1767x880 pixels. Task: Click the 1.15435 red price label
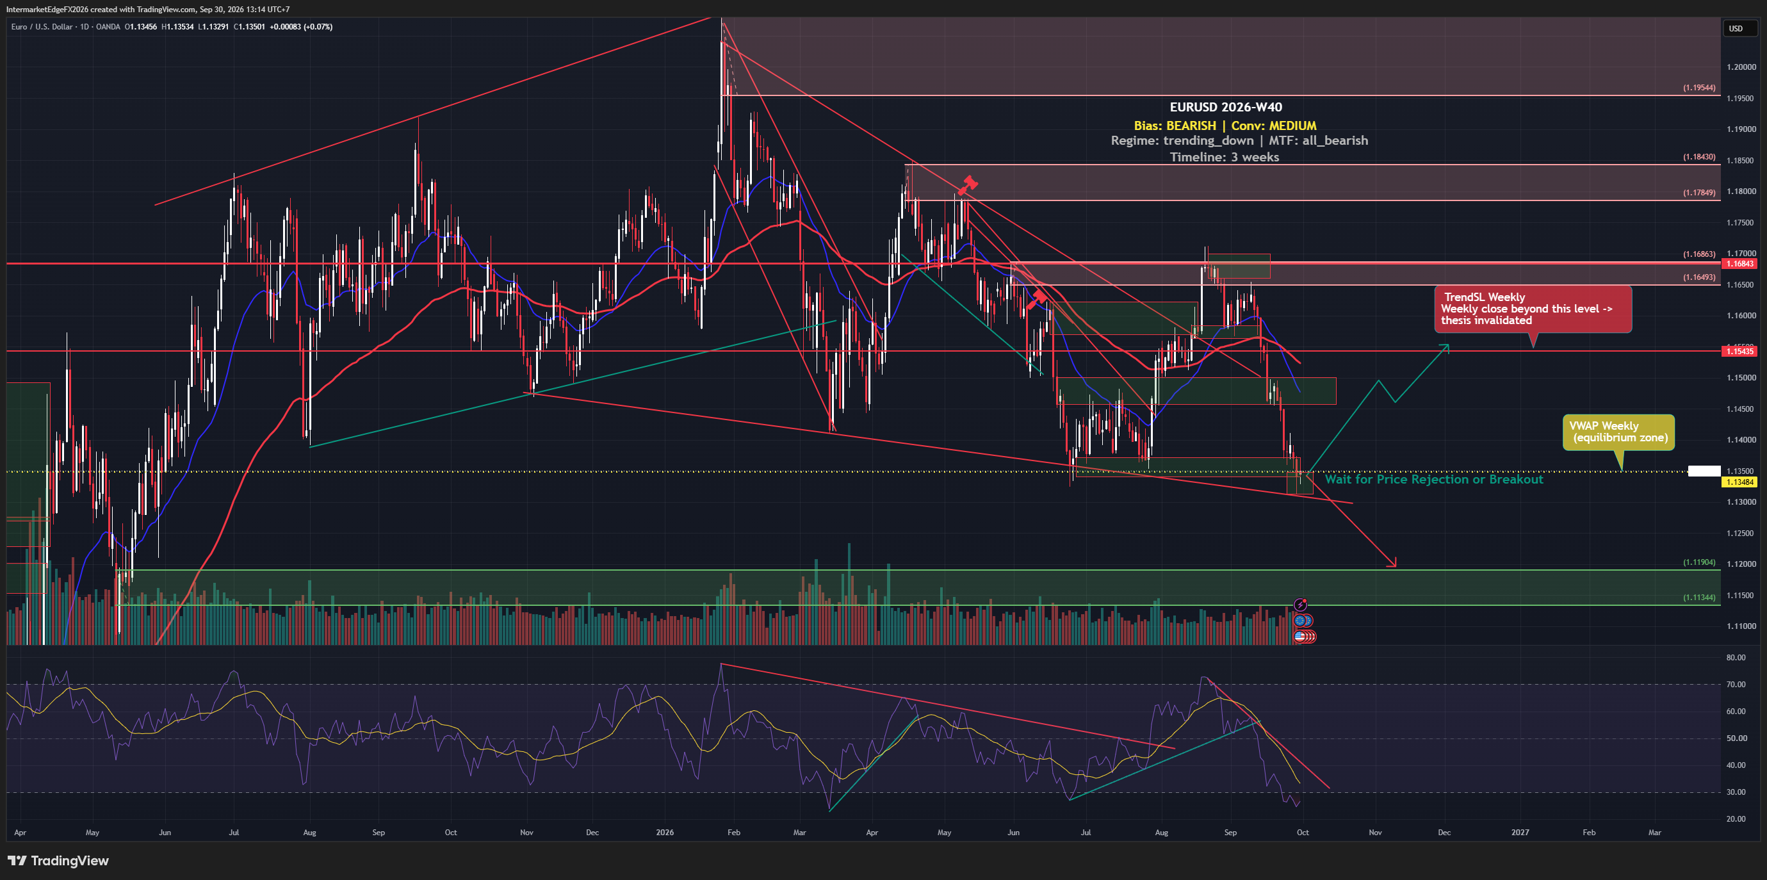[1739, 351]
